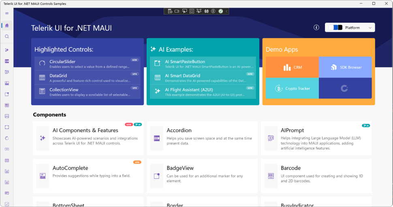Toggle Display Layout Adorners in debug toolbar
This screenshot has height=207, width=393.
[x=192, y=11]
